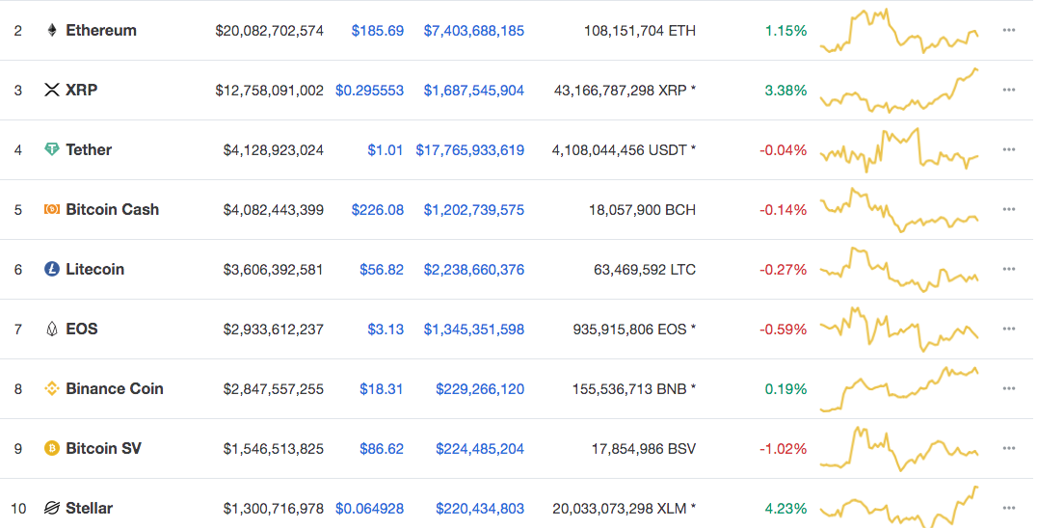Click the Ethereum coin logo icon
The width and height of the screenshot is (1038, 528).
[x=52, y=31]
